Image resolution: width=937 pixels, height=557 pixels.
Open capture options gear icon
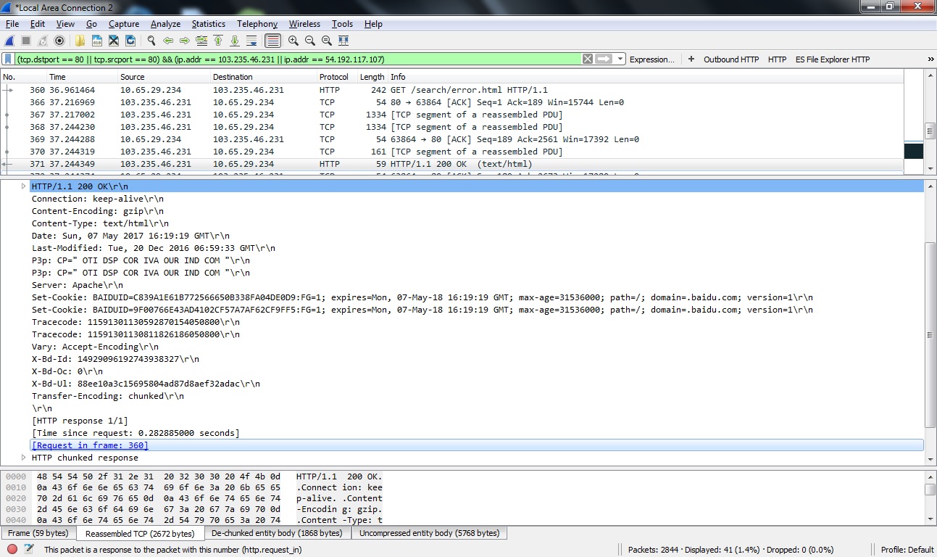point(59,41)
